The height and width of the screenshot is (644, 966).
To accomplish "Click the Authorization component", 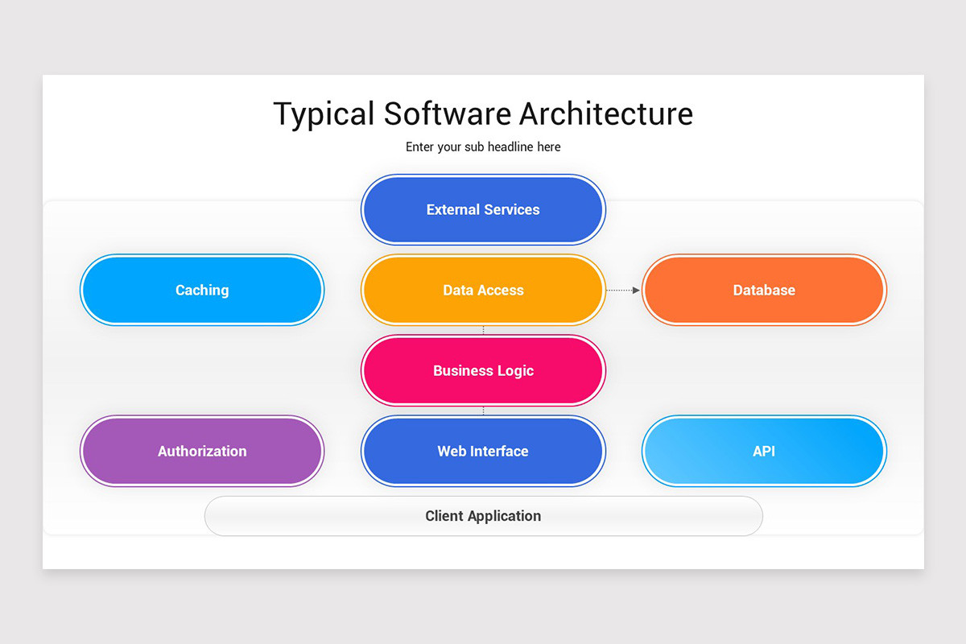I will 201,451.
